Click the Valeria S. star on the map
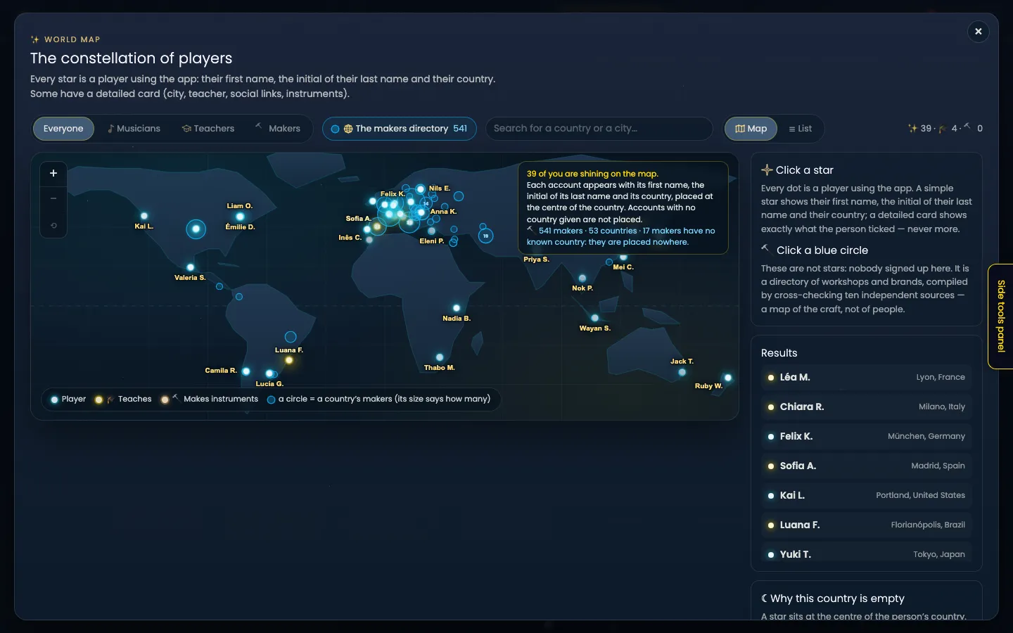The height and width of the screenshot is (633, 1013). pyautogui.click(x=191, y=267)
